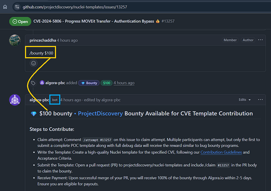This screenshot has width=271, height=191.
Task: Expand the Edits history dropdown
Action: tap(245, 99)
